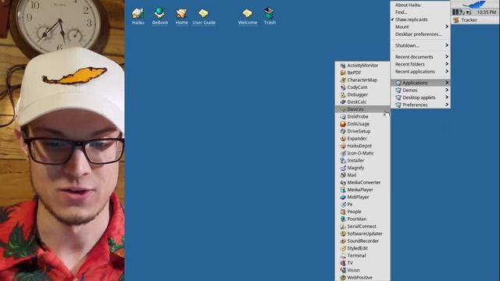Click the DiskUsage app icon
This screenshot has width=500, height=281.
[x=343, y=124]
